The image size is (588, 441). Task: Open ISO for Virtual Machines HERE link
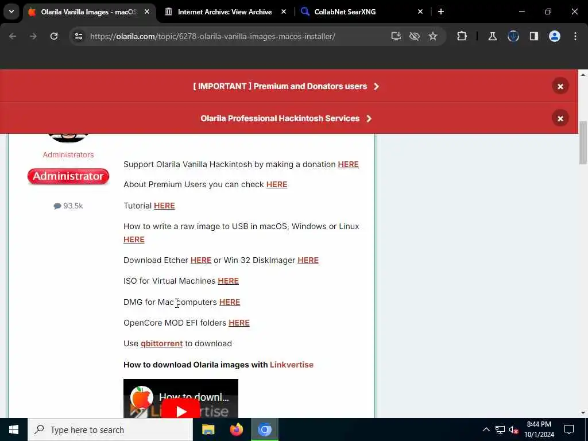click(x=228, y=281)
